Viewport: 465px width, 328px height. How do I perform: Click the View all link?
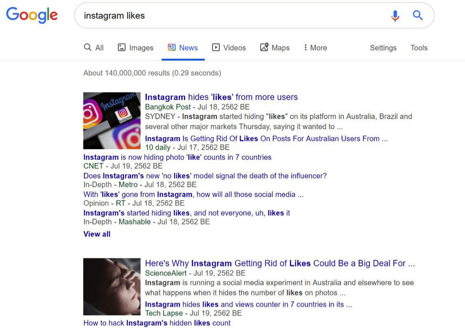tap(97, 234)
